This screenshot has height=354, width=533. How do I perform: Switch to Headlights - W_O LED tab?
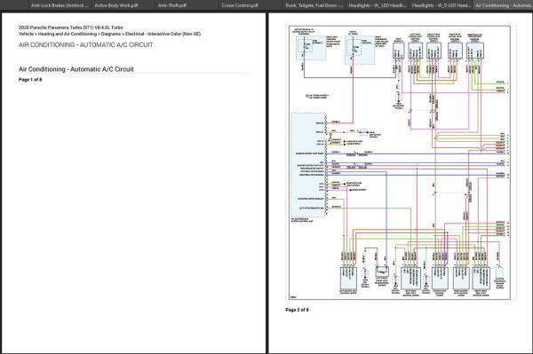pyautogui.click(x=441, y=5)
